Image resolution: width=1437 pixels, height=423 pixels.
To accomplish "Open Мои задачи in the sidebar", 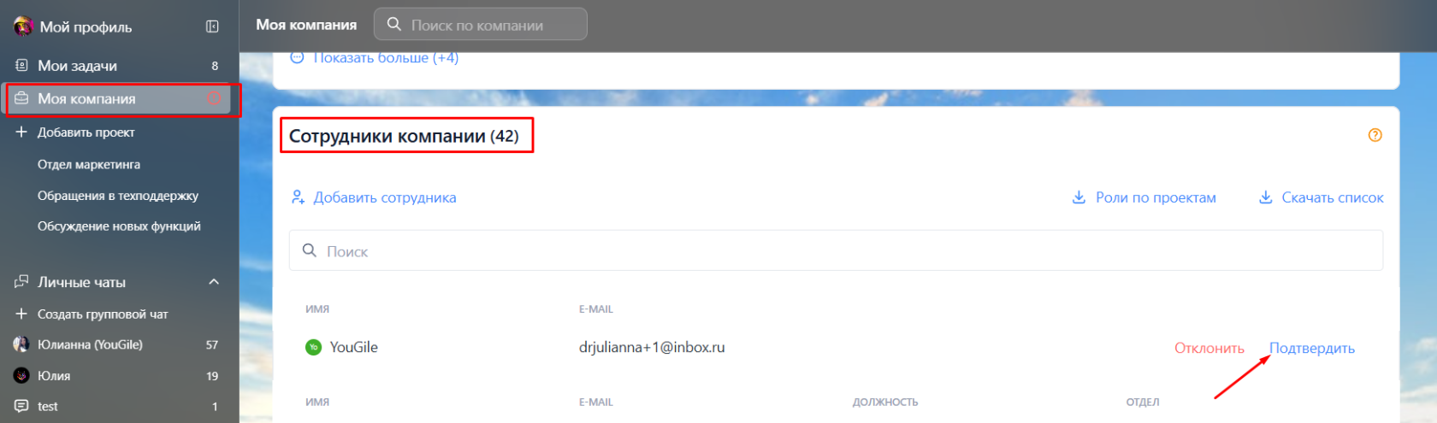I will 77,66.
